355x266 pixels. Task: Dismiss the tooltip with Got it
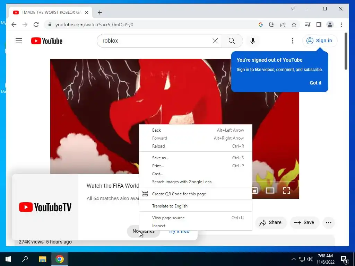[x=315, y=83]
